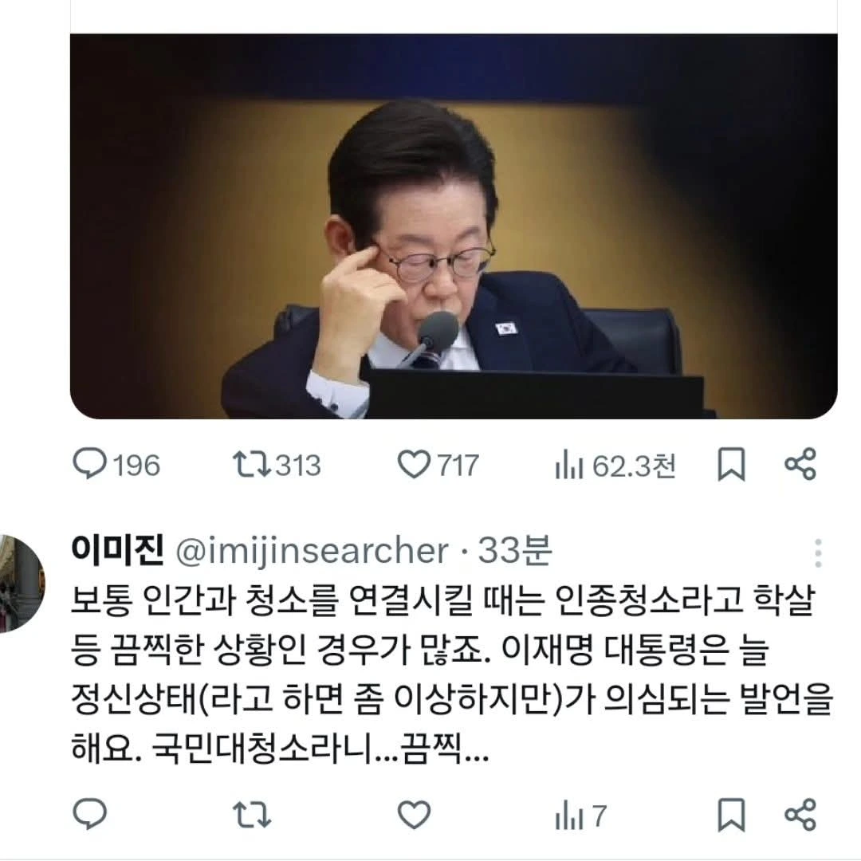Open the 이미진 display name link

point(117,550)
